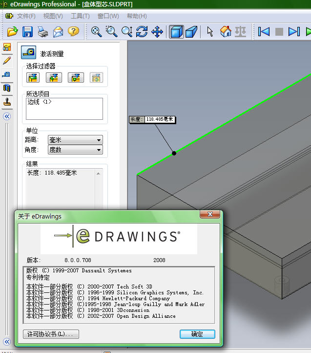Click the 长度: 118.485毫米 result text
311x353 pixels.
pos(52,173)
